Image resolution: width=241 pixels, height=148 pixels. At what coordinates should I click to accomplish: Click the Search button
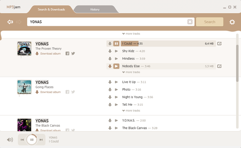(x=210, y=22)
